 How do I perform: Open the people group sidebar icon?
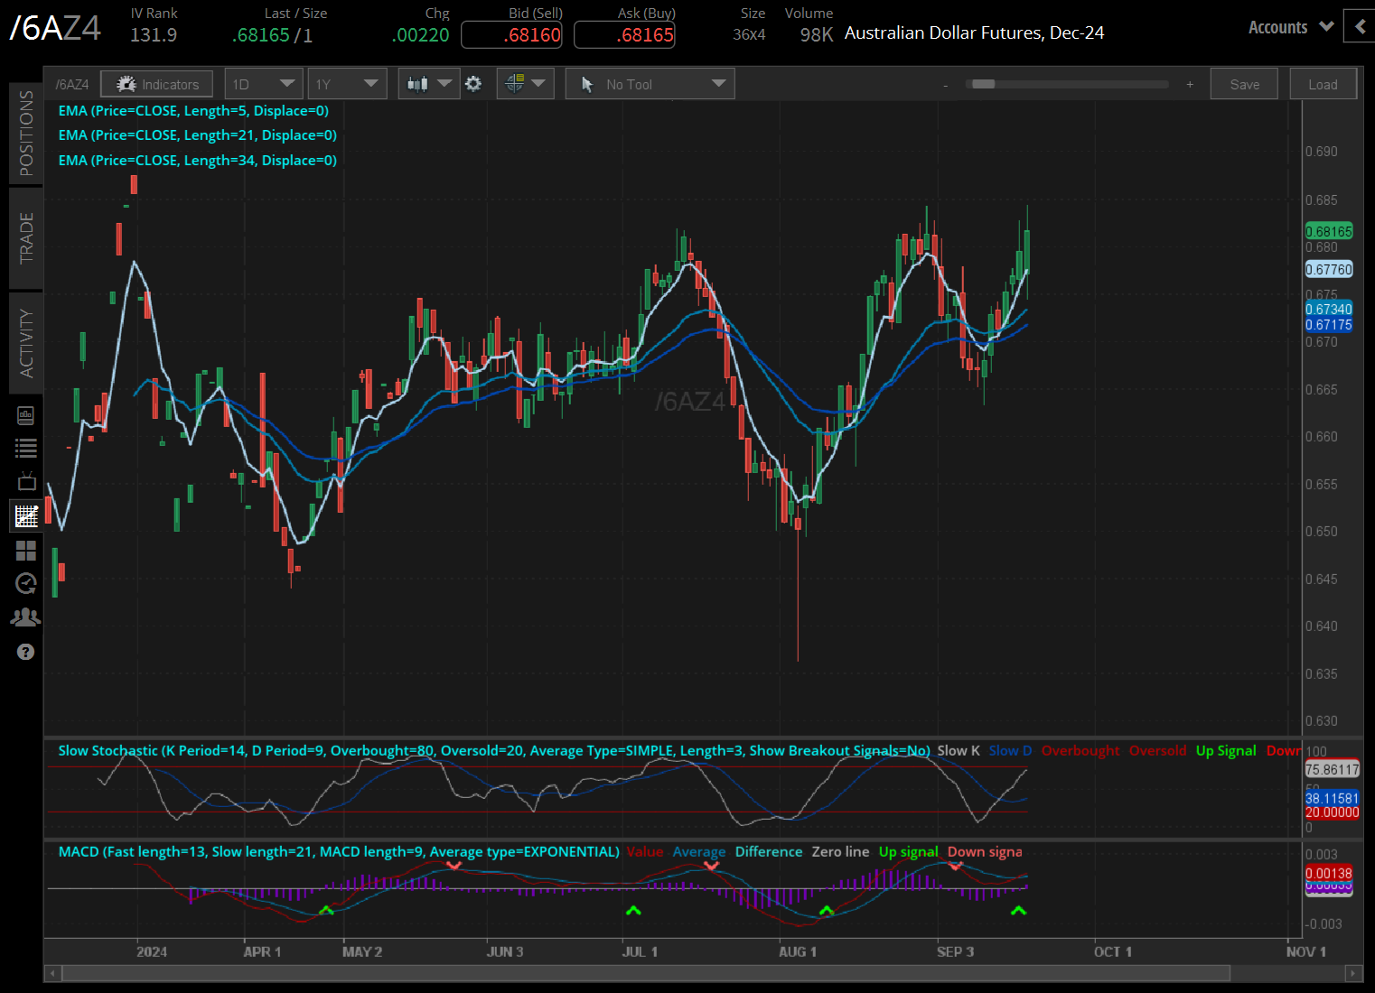(x=25, y=617)
